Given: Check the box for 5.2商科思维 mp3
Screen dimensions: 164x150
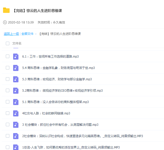Looking at the screenshot, I should pos(8,90).
